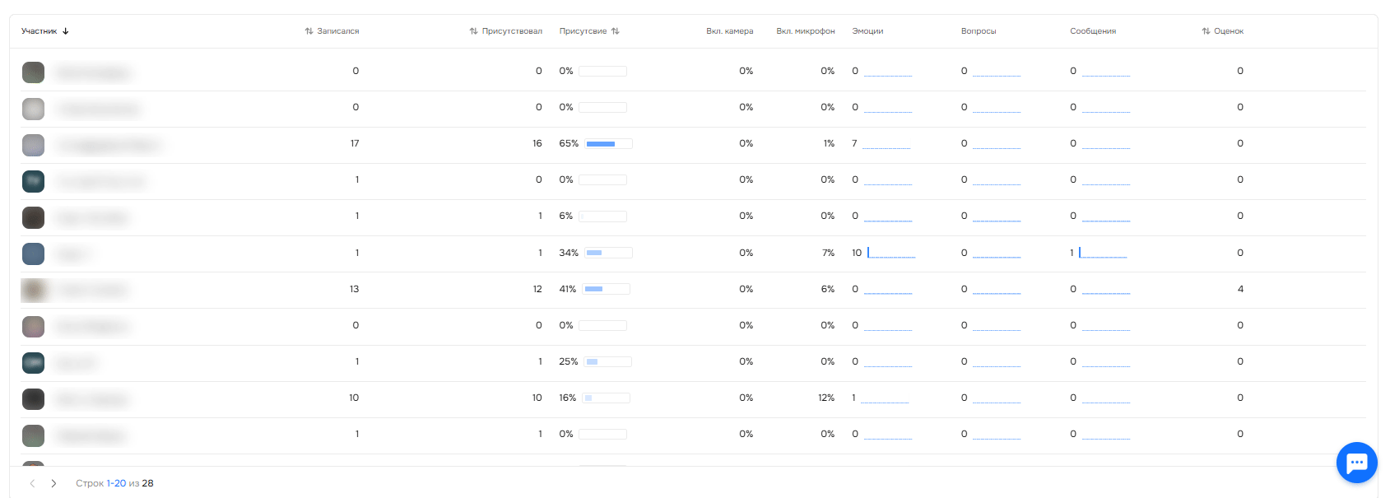Screen dimensions: 1390x498
Task: Click the Эмоции column header
Action: (867, 31)
